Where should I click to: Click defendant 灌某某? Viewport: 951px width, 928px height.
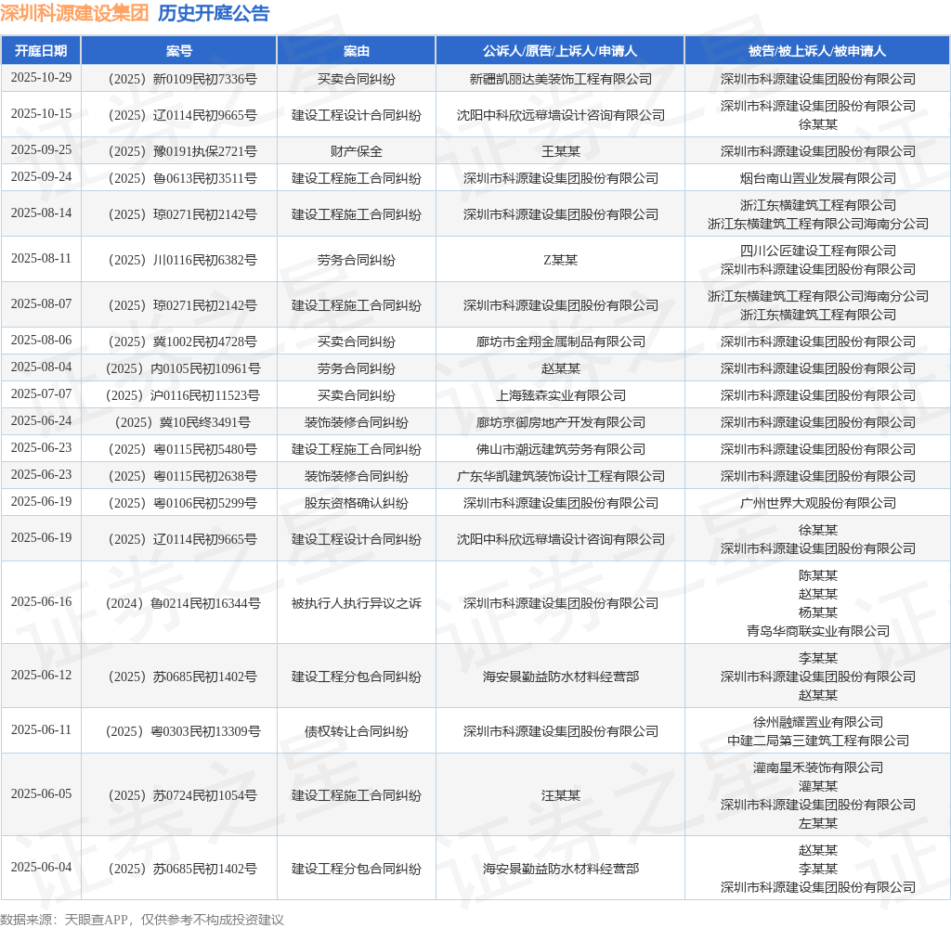817,786
